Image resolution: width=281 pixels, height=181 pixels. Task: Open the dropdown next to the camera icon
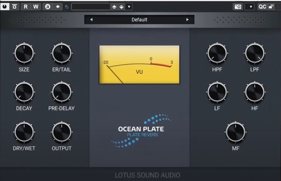[250, 7]
